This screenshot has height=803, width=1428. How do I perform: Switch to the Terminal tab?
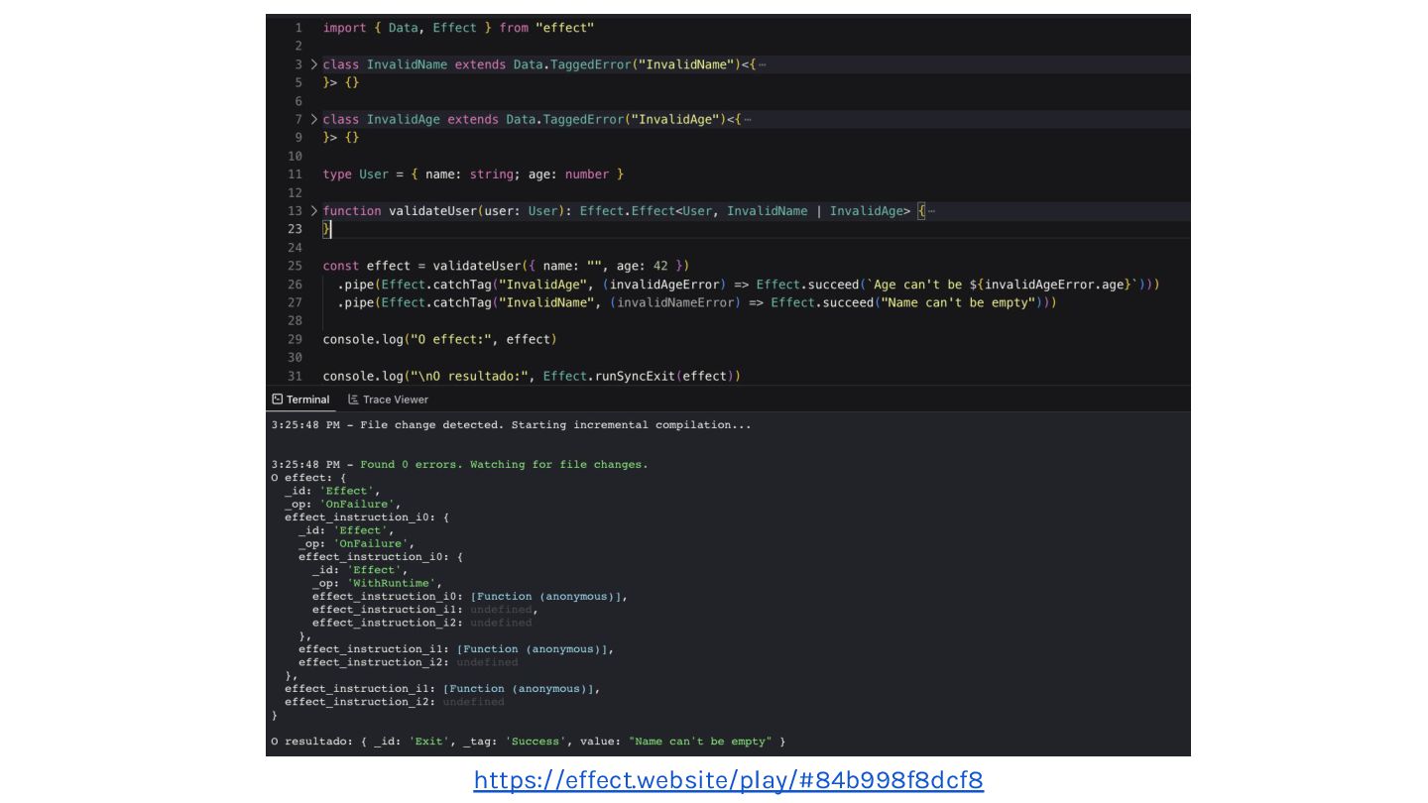[x=300, y=400]
